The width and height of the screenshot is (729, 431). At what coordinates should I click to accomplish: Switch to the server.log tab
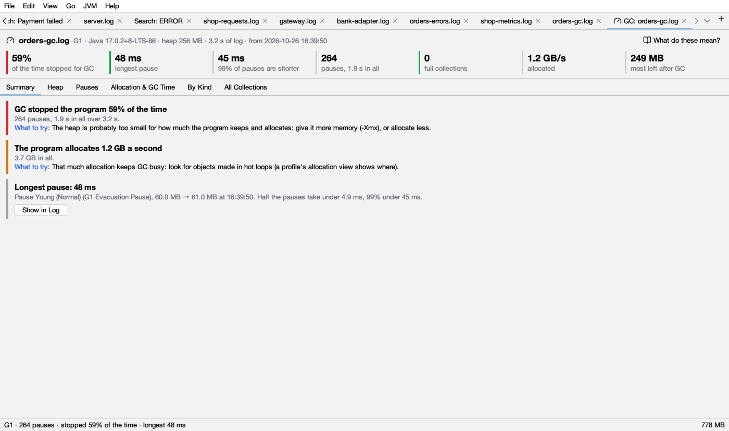coord(98,21)
